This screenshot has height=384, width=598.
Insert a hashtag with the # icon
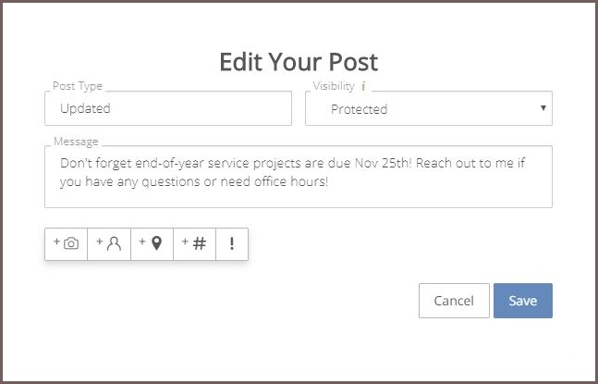tap(194, 244)
